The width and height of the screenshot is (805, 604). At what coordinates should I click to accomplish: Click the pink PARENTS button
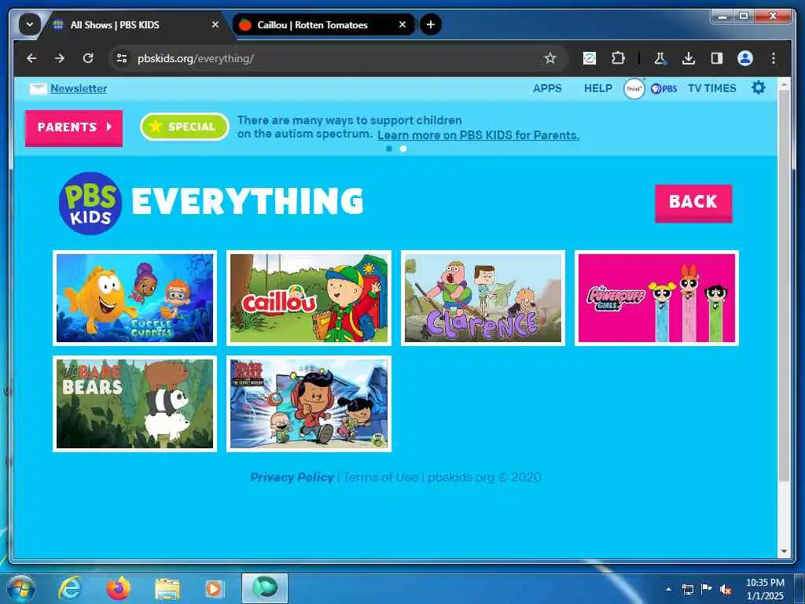(74, 128)
